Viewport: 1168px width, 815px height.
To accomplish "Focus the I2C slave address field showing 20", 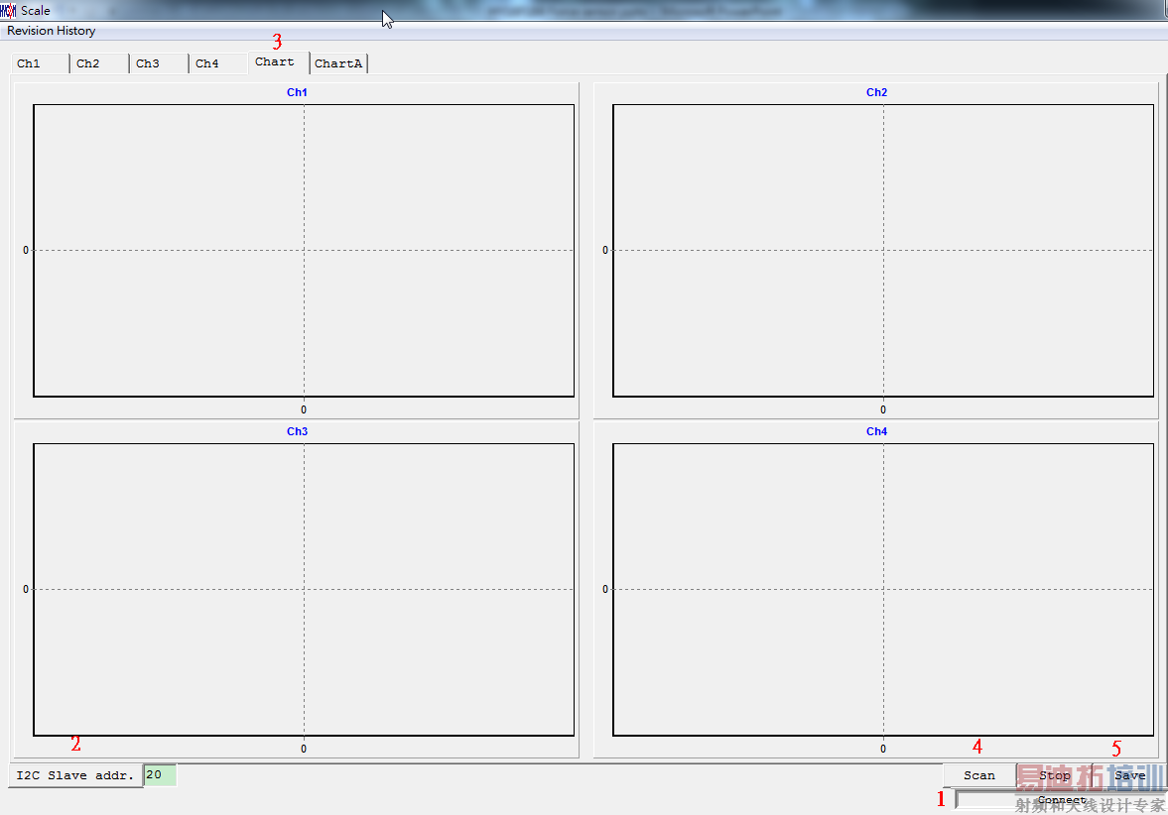I will pos(160,774).
